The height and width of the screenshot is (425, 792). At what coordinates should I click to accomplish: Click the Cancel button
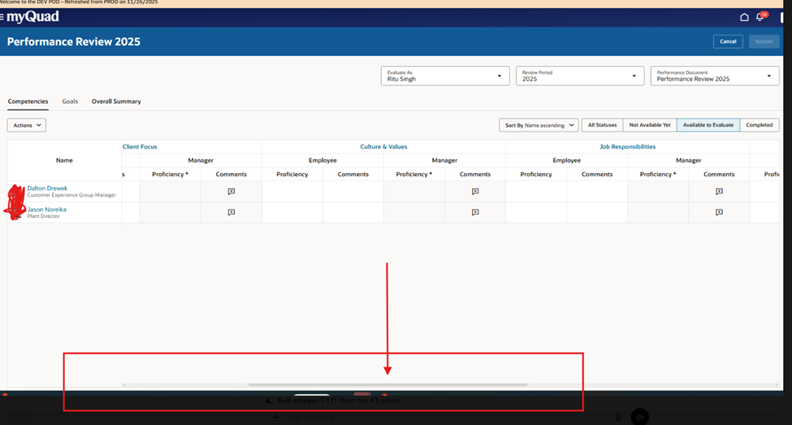coord(728,41)
